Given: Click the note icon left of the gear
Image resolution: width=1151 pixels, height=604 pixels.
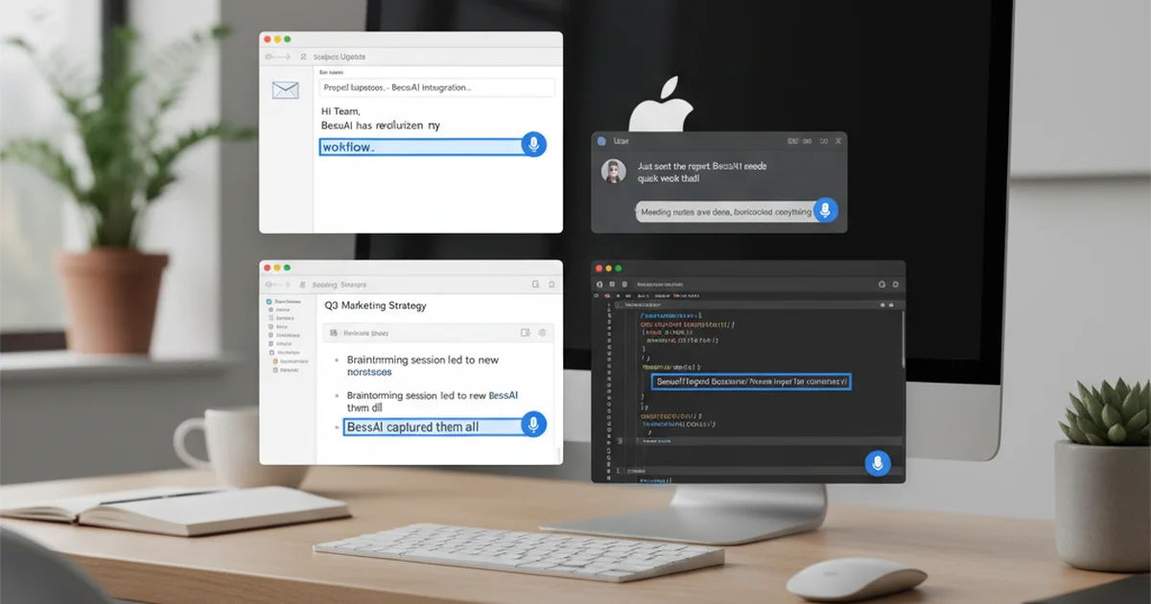Looking at the screenshot, I should point(524,332).
